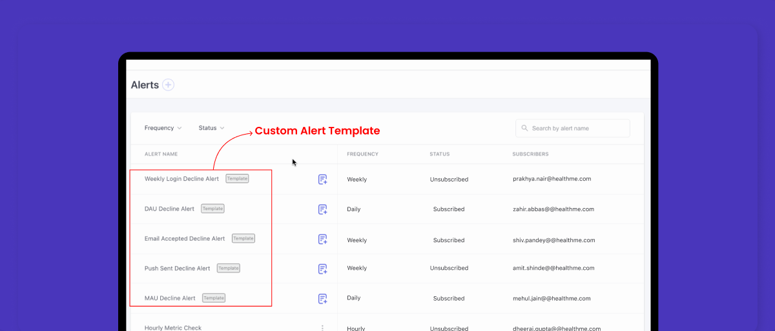This screenshot has height=331, width=775.
Task: Expand the Status filter dropdown
Action: pos(211,128)
